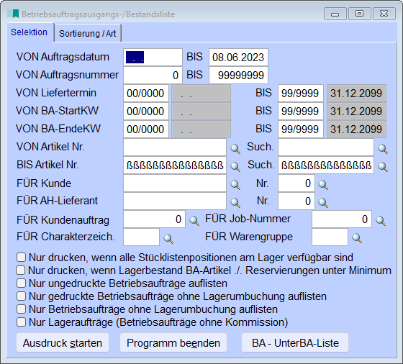The width and height of the screenshot is (403, 364).
Task: Enable Nur Lageraufträge ohne Kommission
Action: [21, 322]
